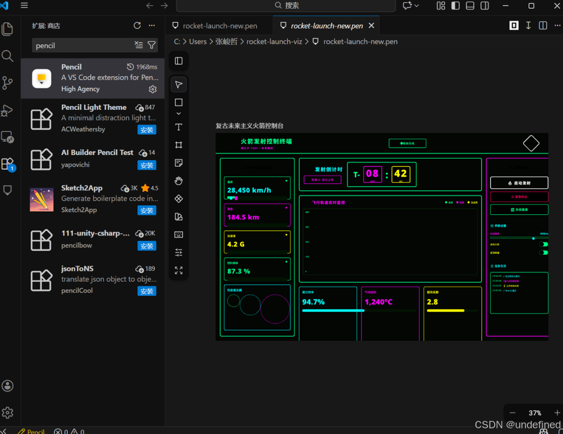Click the diamond logo on the design header
This screenshot has height=434, width=563.
click(x=531, y=144)
